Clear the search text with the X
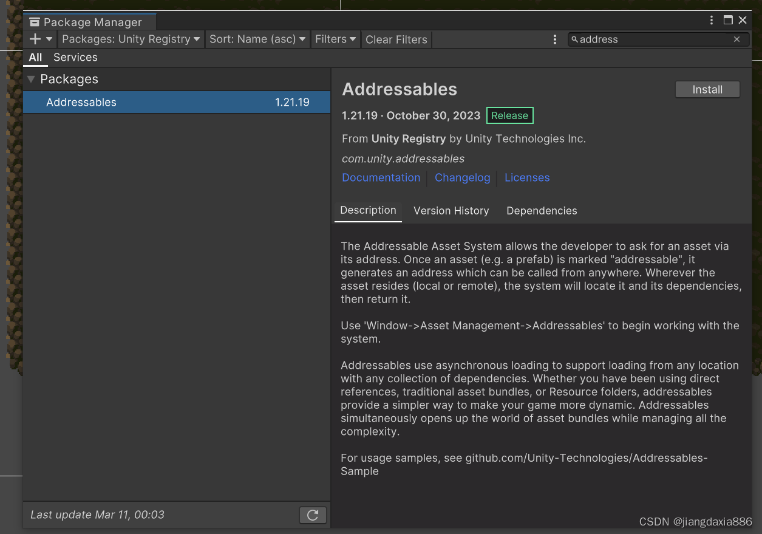This screenshot has height=534, width=762. click(737, 39)
